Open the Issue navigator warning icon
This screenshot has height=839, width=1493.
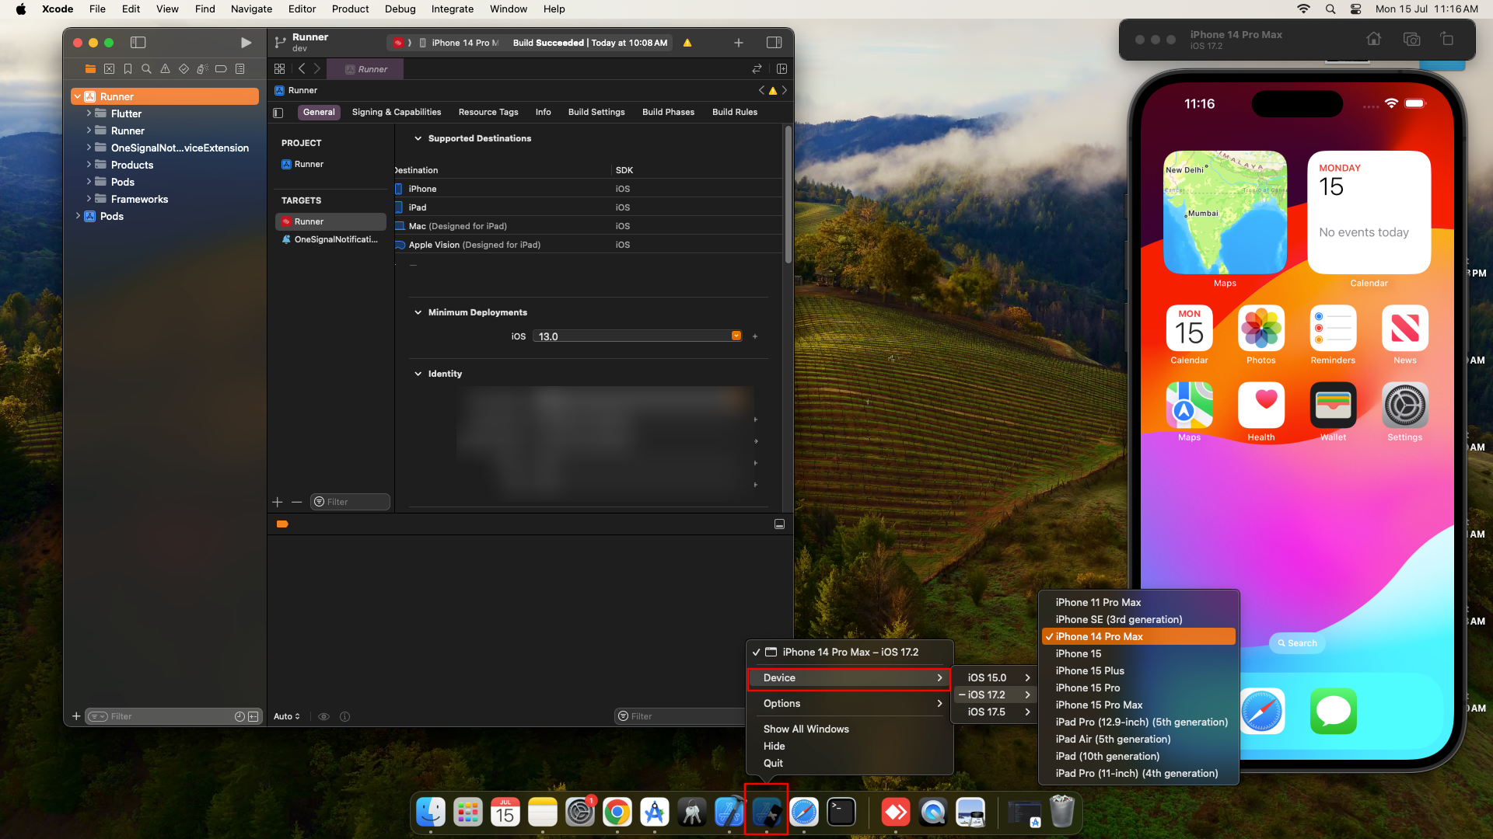[x=165, y=68]
